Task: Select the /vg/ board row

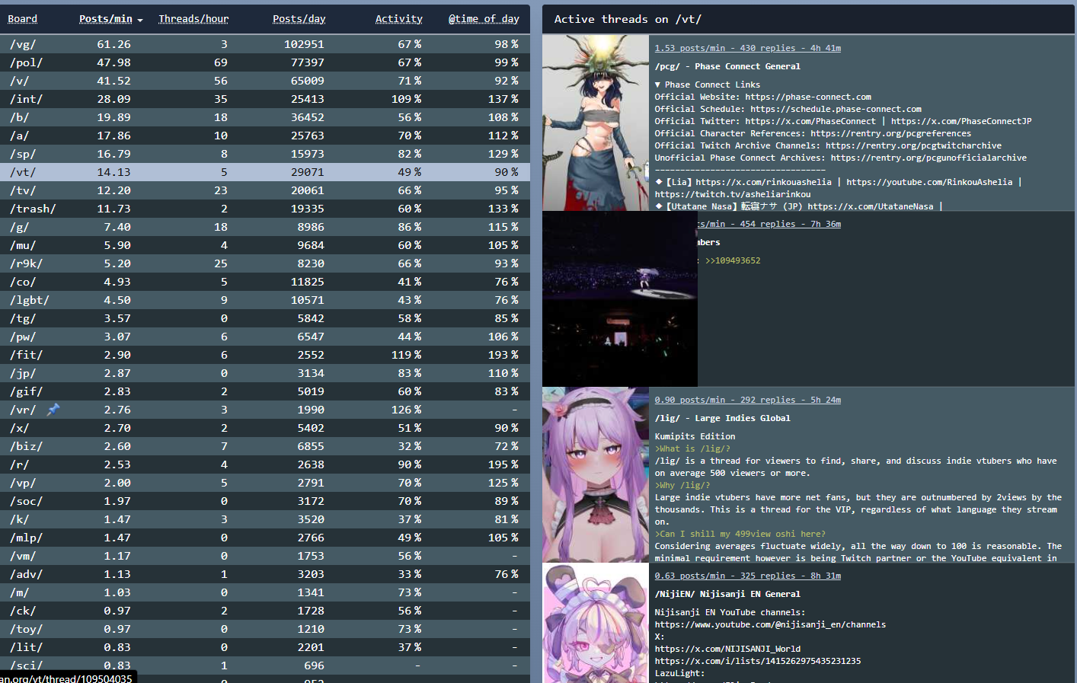Action: (x=265, y=44)
